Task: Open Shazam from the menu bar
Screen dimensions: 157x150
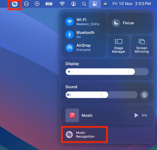Action: (15, 4)
